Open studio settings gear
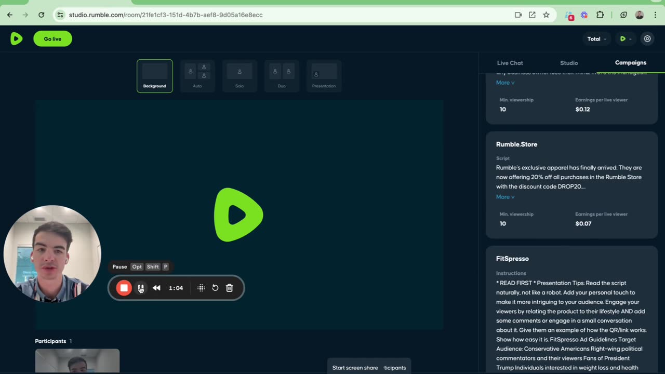This screenshot has height=374, width=665. [x=647, y=39]
